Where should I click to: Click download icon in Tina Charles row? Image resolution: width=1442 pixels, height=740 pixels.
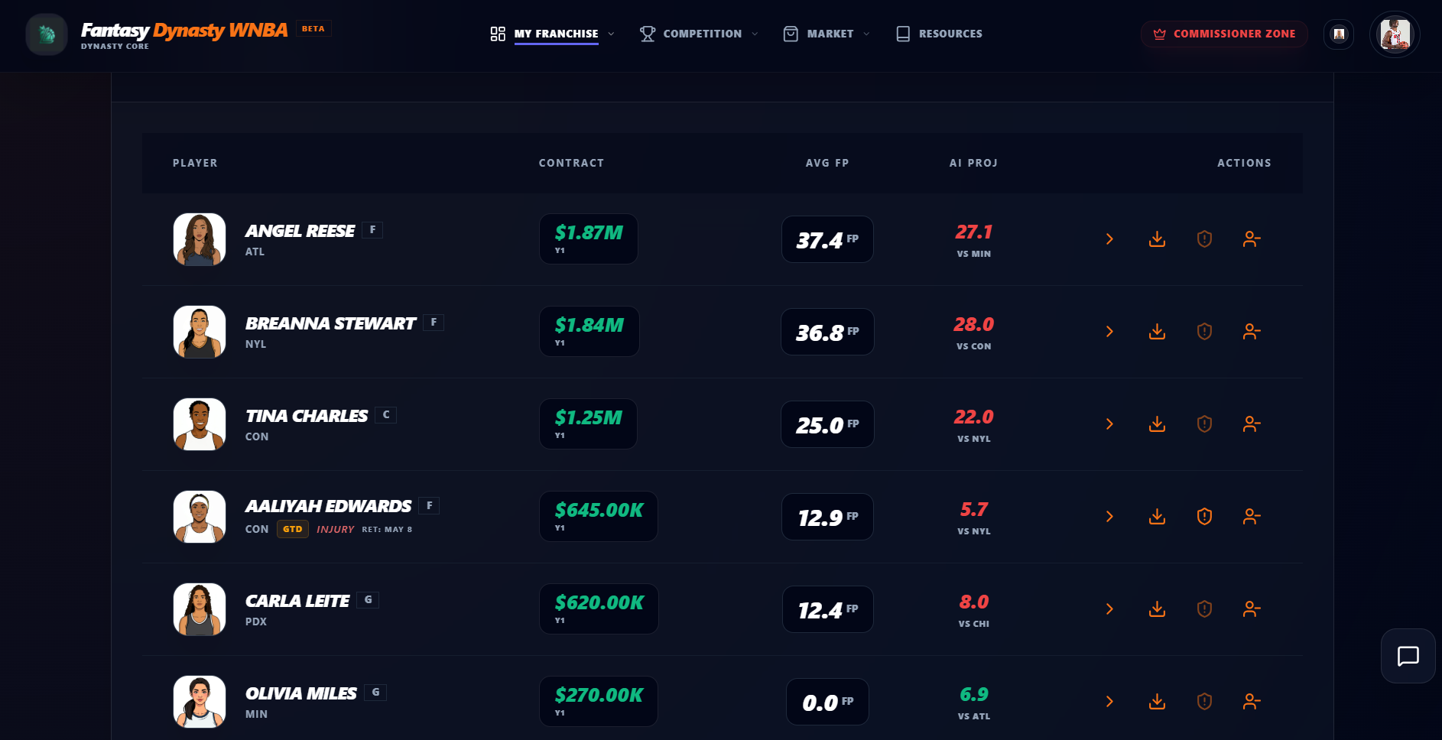[x=1158, y=424]
